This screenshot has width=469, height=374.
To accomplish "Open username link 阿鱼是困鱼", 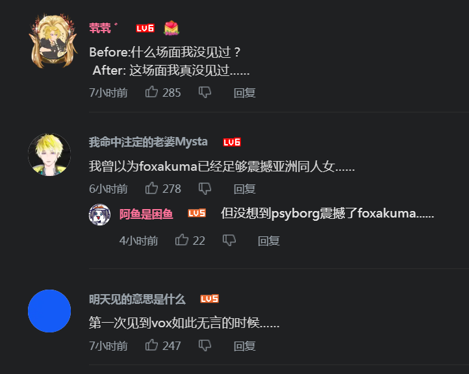I will (x=146, y=214).
